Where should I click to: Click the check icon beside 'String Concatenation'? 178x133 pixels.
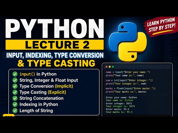(x=15, y=98)
